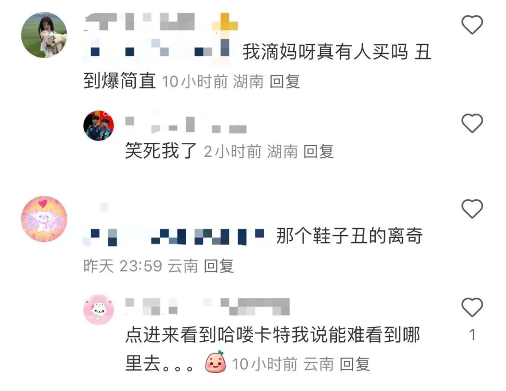This screenshot has width=506, height=391.
Task: Reply to '笑死我了' comment
Action: pyautogui.click(x=319, y=151)
